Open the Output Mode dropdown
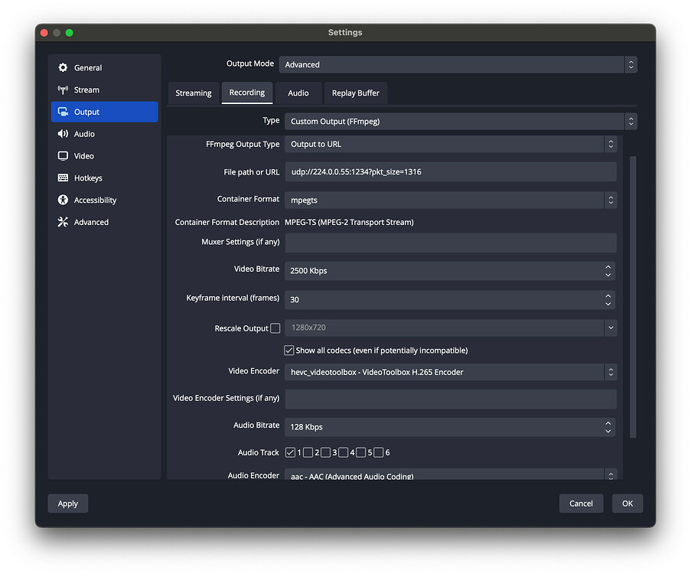This screenshot has width=691, height=574. pos(459,64)
